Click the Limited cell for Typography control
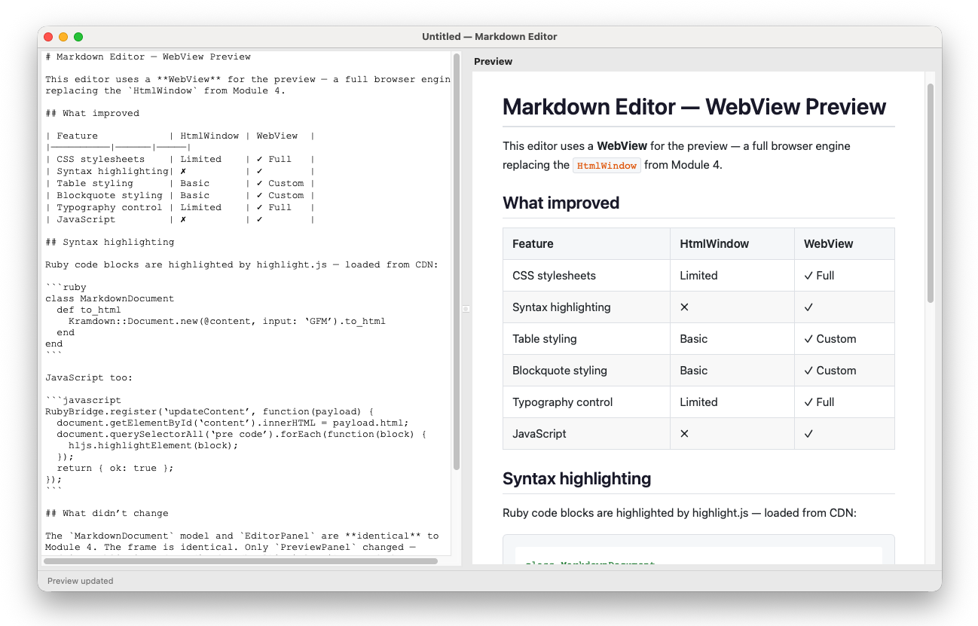 tap(698, 402)
